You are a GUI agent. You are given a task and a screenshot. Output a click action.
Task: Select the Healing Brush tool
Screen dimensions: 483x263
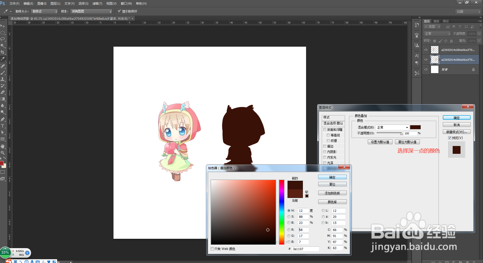3,66
